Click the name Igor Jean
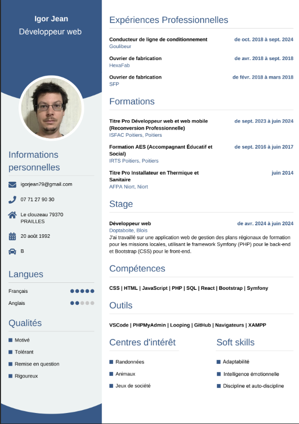The height and width of the screenshot is (424, 299). point(51,19)
